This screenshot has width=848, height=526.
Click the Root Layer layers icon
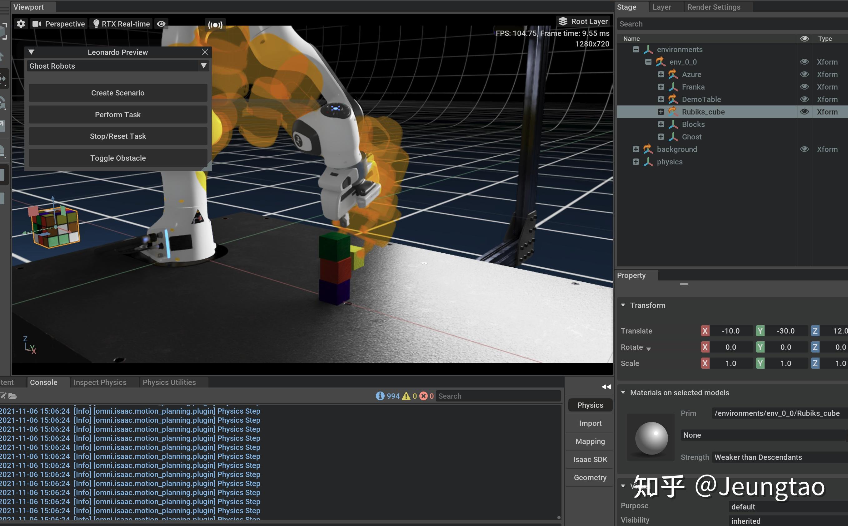tap(563, 21)
